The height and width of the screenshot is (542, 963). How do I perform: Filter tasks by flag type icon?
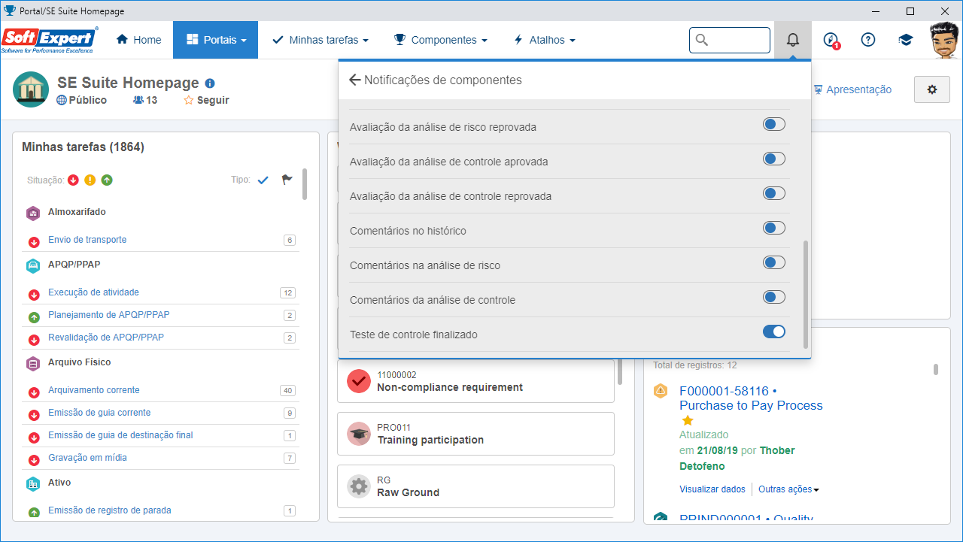287,180
